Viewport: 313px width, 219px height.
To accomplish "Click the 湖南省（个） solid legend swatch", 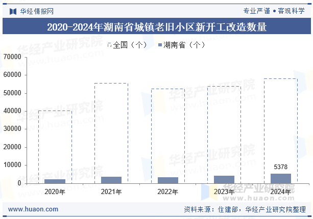I will 160,45.
